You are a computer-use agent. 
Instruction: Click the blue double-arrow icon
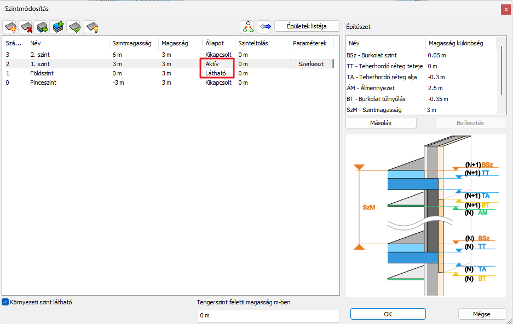[x=264, y=26]
